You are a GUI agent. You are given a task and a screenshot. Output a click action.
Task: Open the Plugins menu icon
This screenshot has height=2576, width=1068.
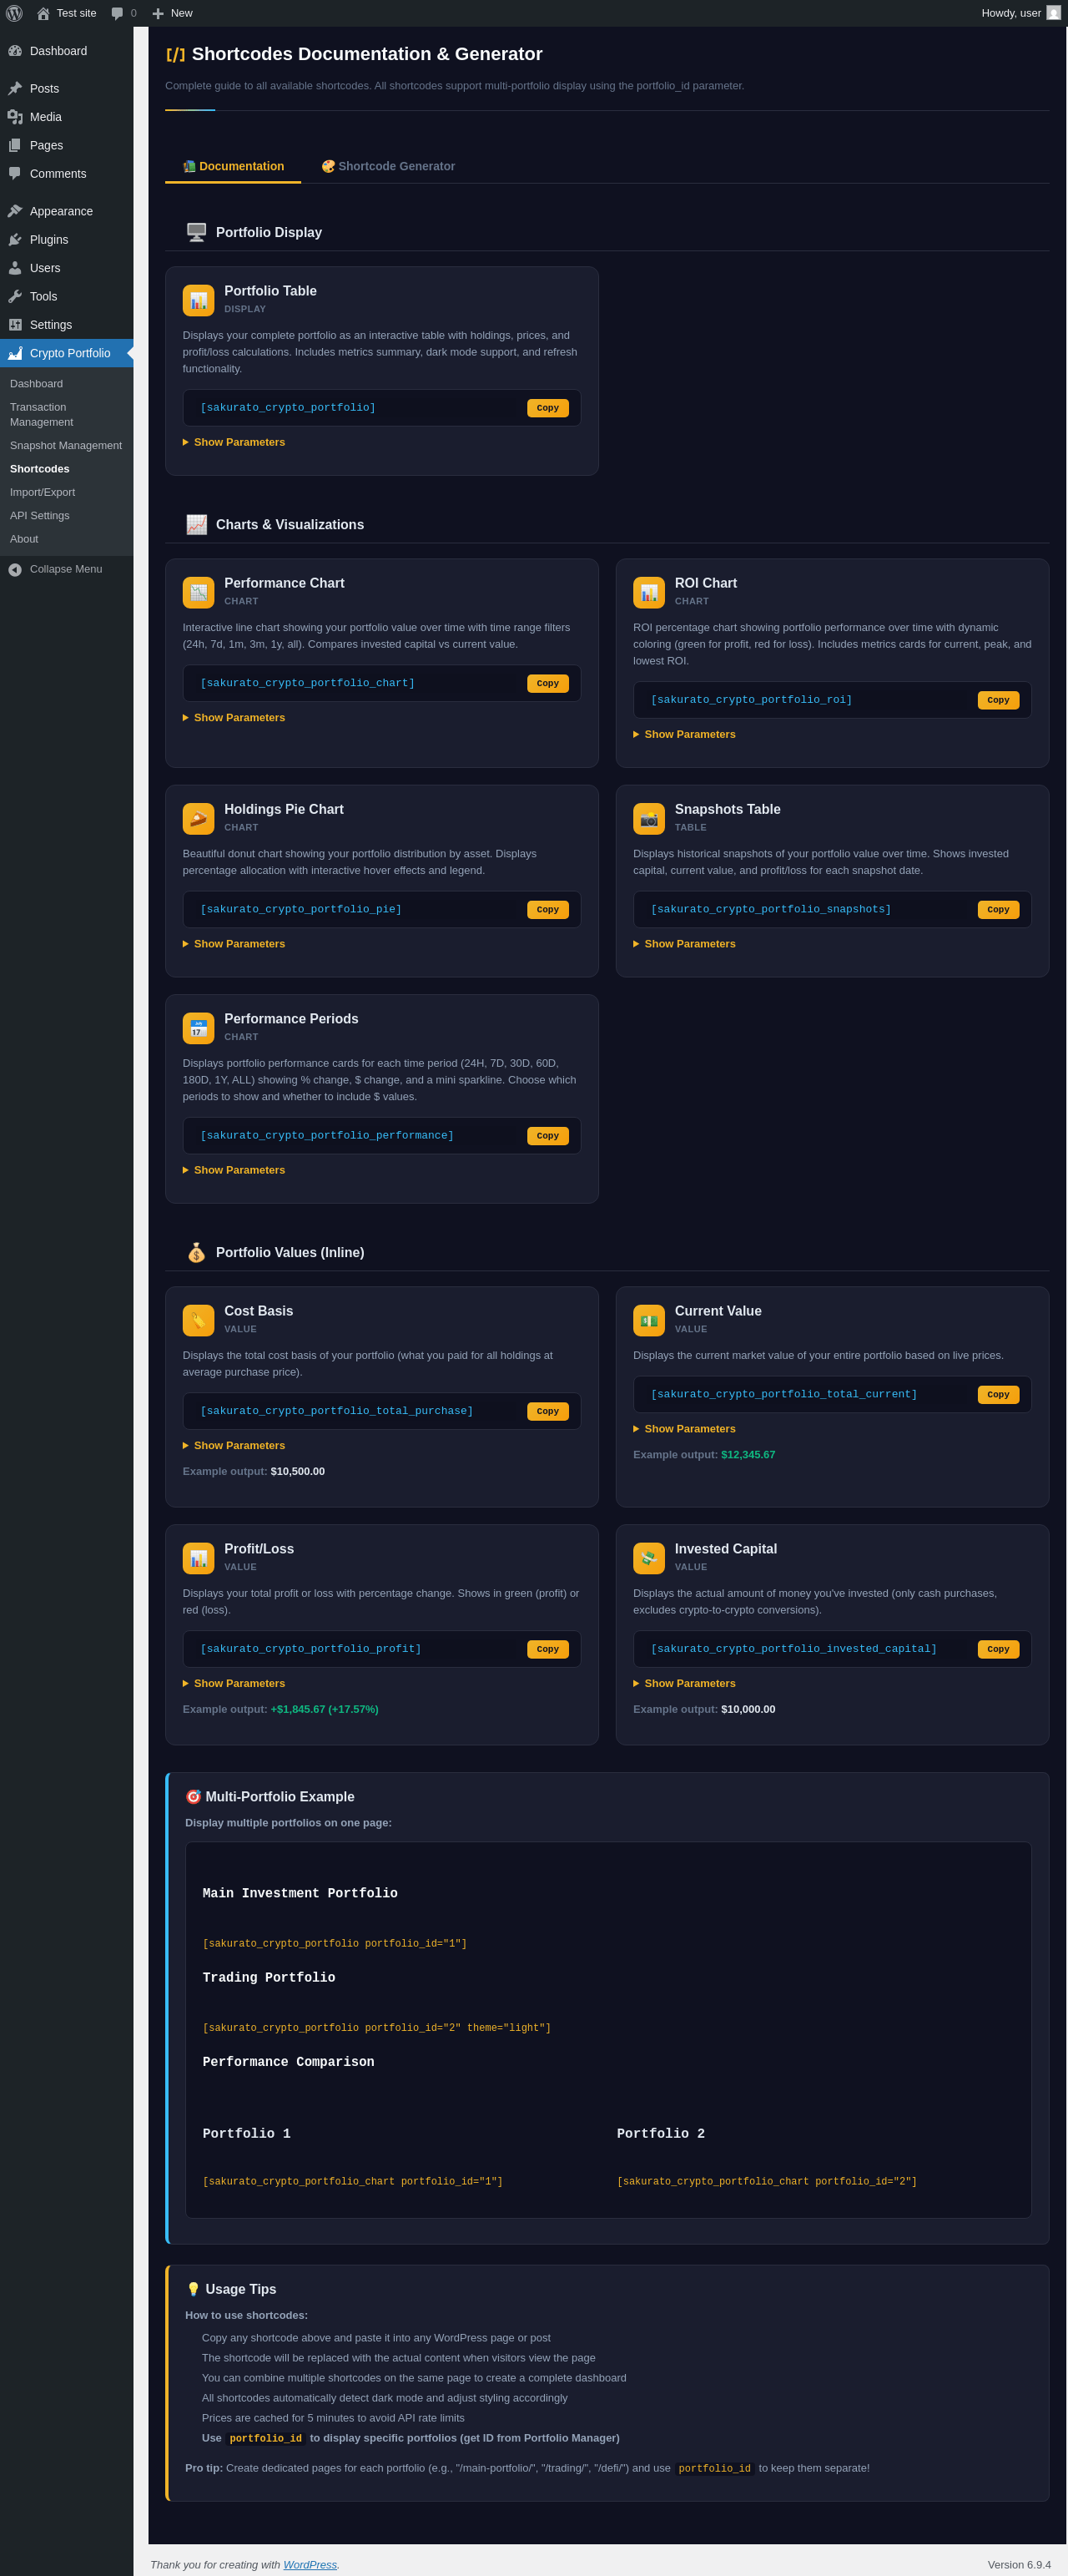click(15, 240)
